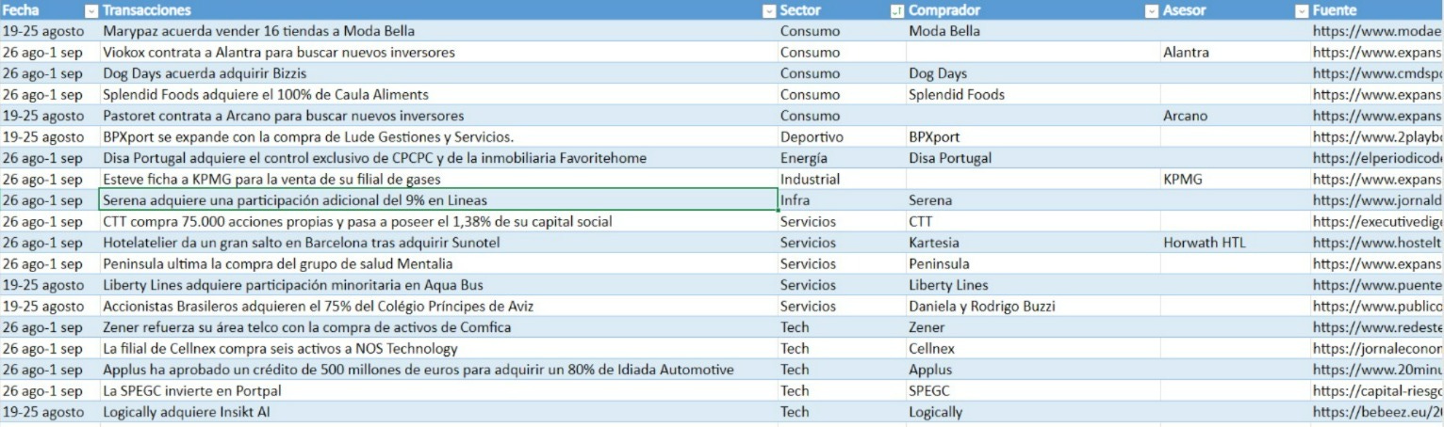Viewport: 1444px width, 427px height.
Task: Select the 'Serena' comprador cell
Action: click(1033, 200)
